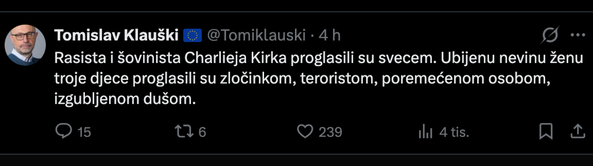Click the name "Charlieja Kirka" in the tweet text
The height and width of the screenshot is (166, 593).
point(236,58)
